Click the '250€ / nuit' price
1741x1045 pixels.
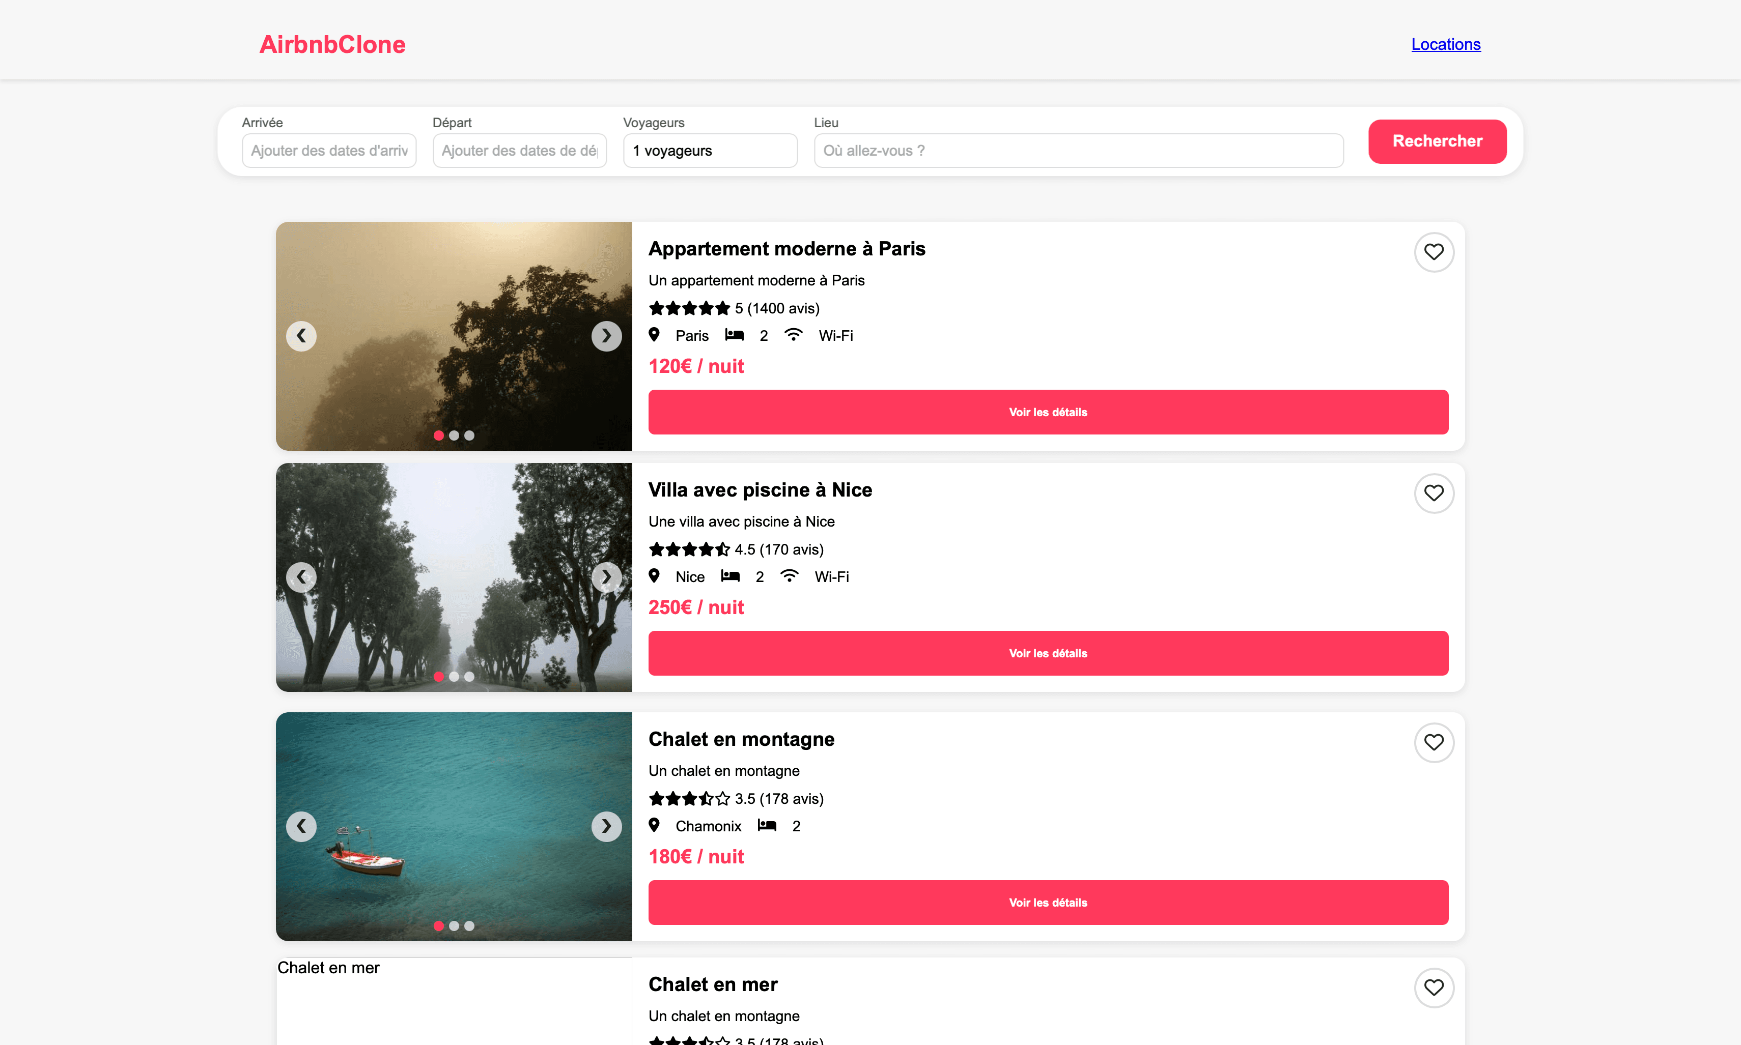coord(695,607)
